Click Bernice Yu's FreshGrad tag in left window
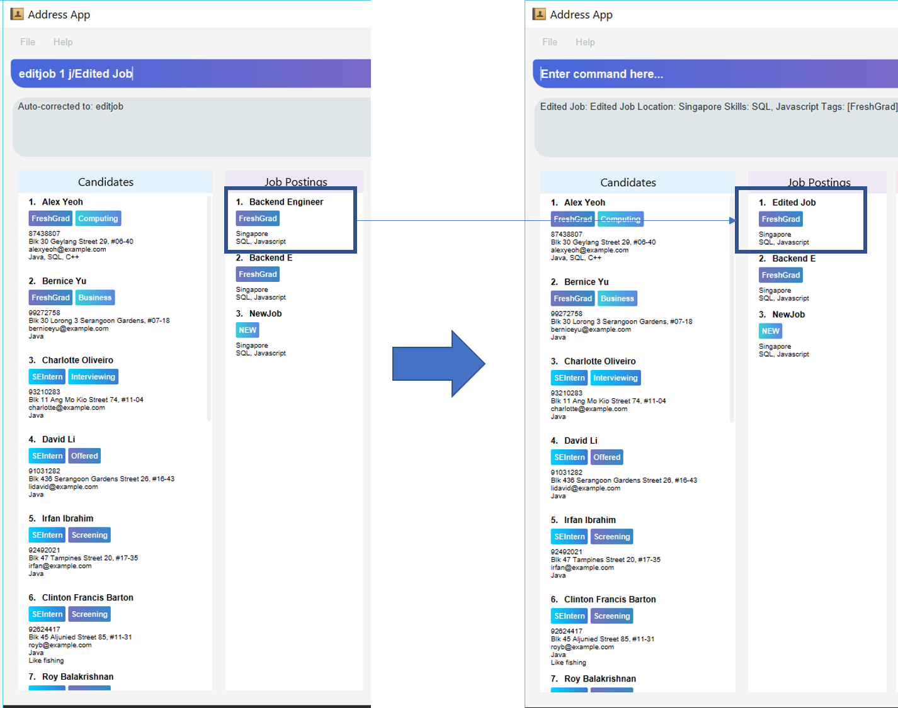 [x=51, y=298]
